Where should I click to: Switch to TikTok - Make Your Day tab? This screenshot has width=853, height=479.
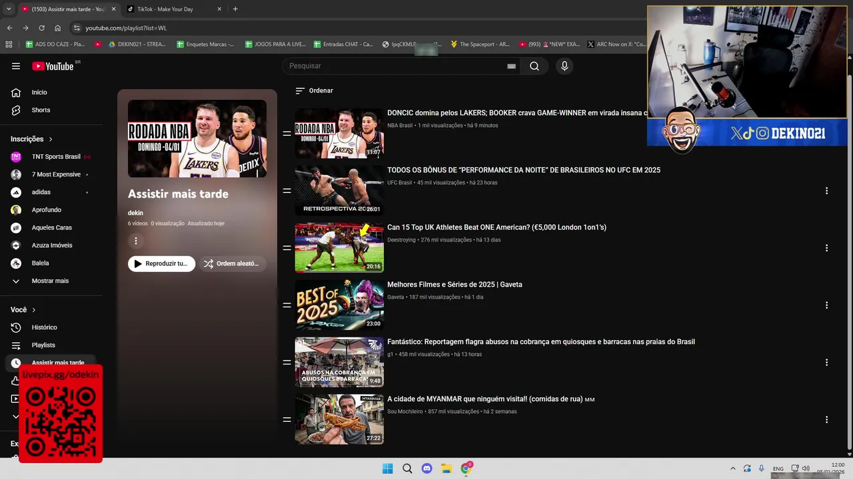coord(175,9)
